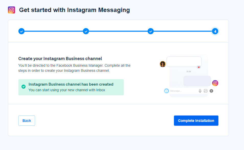Click the image gallery icon in message bar
244x150 pixels.
pos(206,91)
